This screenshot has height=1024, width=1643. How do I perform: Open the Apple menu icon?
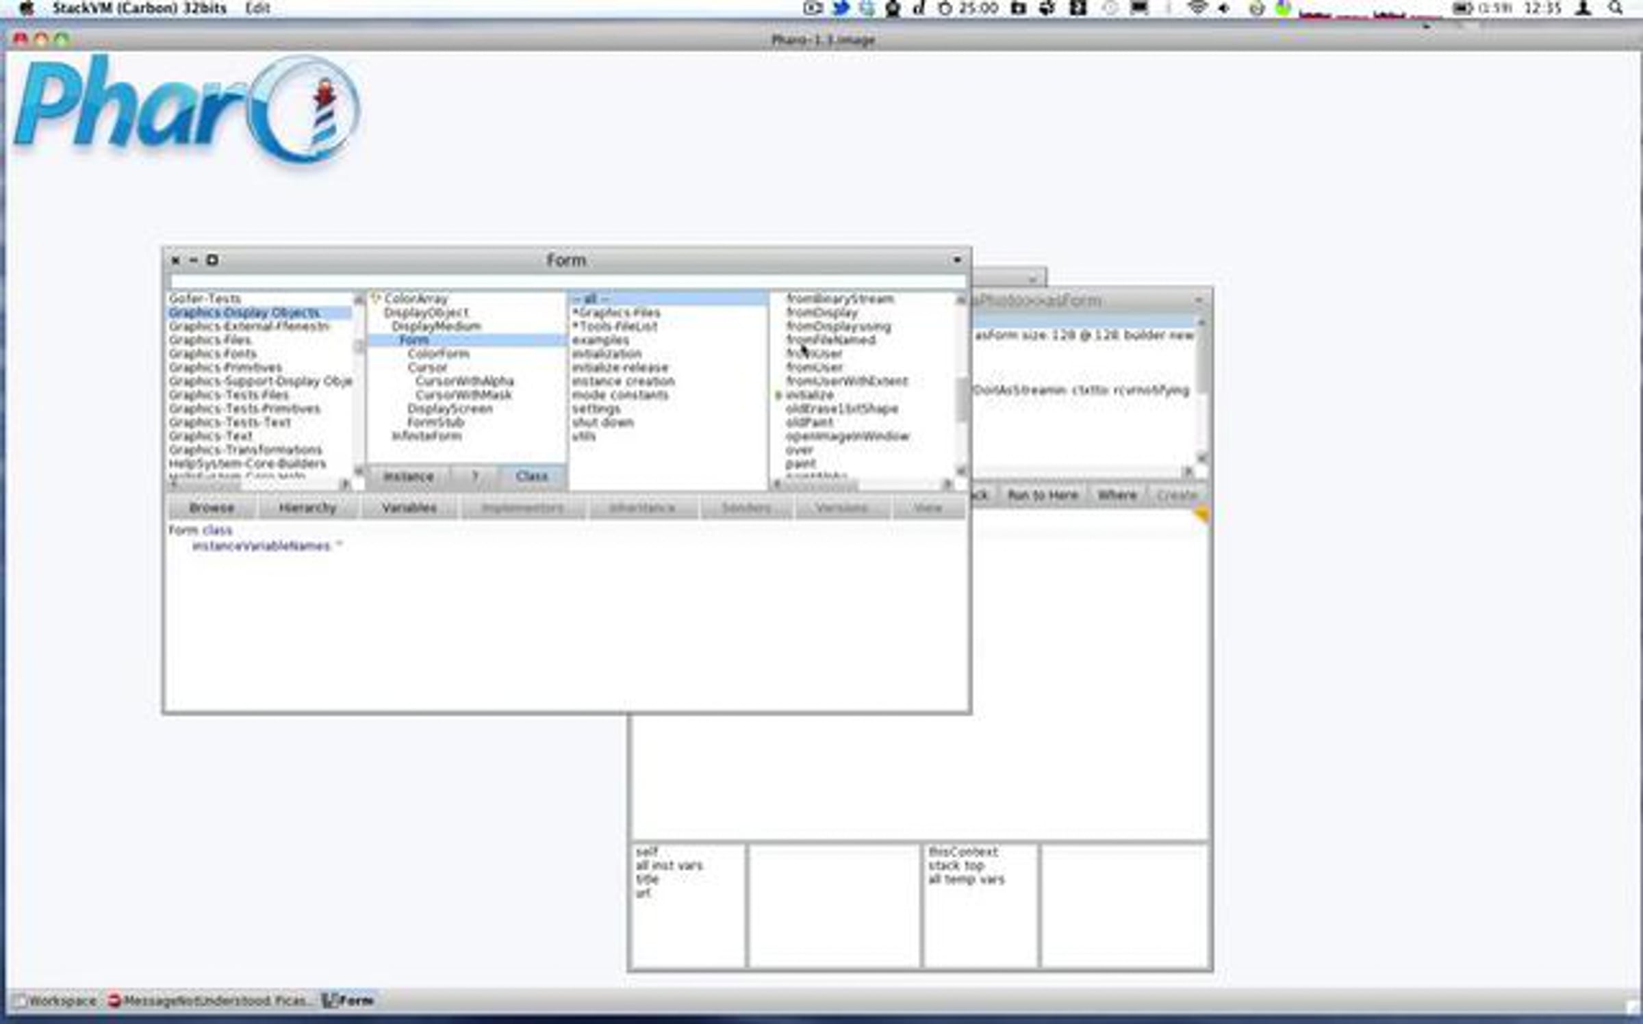coord(26,8)
